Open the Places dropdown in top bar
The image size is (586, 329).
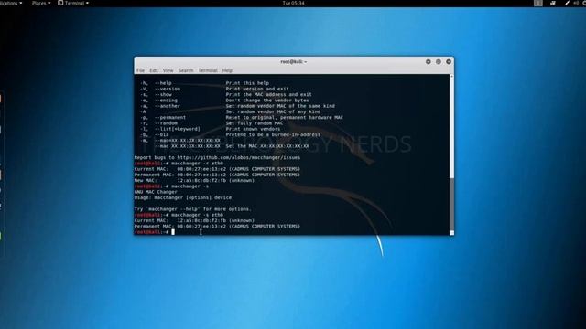pos(40,3)
